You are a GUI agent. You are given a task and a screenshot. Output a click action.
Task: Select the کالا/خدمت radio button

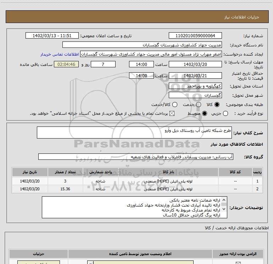pos(175,105)
